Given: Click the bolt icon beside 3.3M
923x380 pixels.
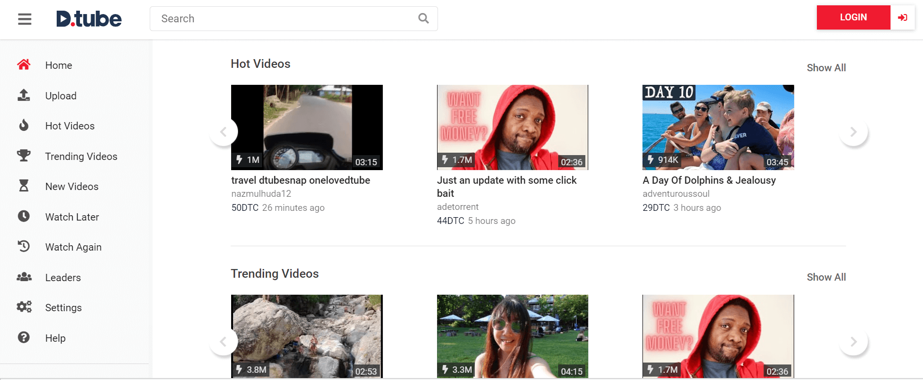Looking at the screenshot, I should tap(445, 369).
